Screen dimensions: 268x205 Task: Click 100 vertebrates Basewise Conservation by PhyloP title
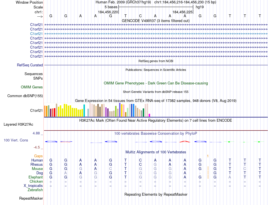tap(156, 134)
